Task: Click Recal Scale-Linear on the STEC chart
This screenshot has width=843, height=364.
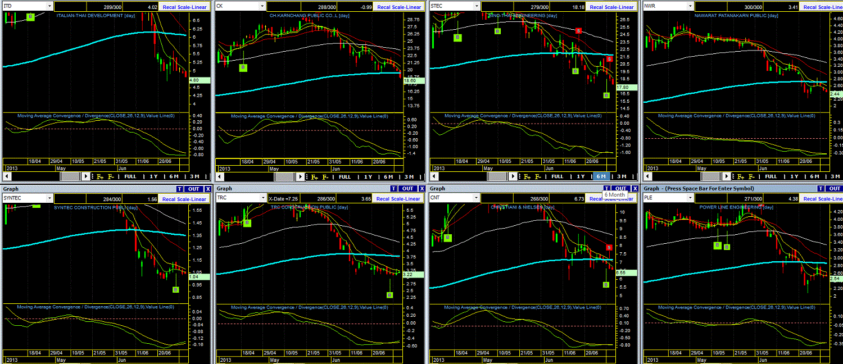Action: [x=611, y=7]
